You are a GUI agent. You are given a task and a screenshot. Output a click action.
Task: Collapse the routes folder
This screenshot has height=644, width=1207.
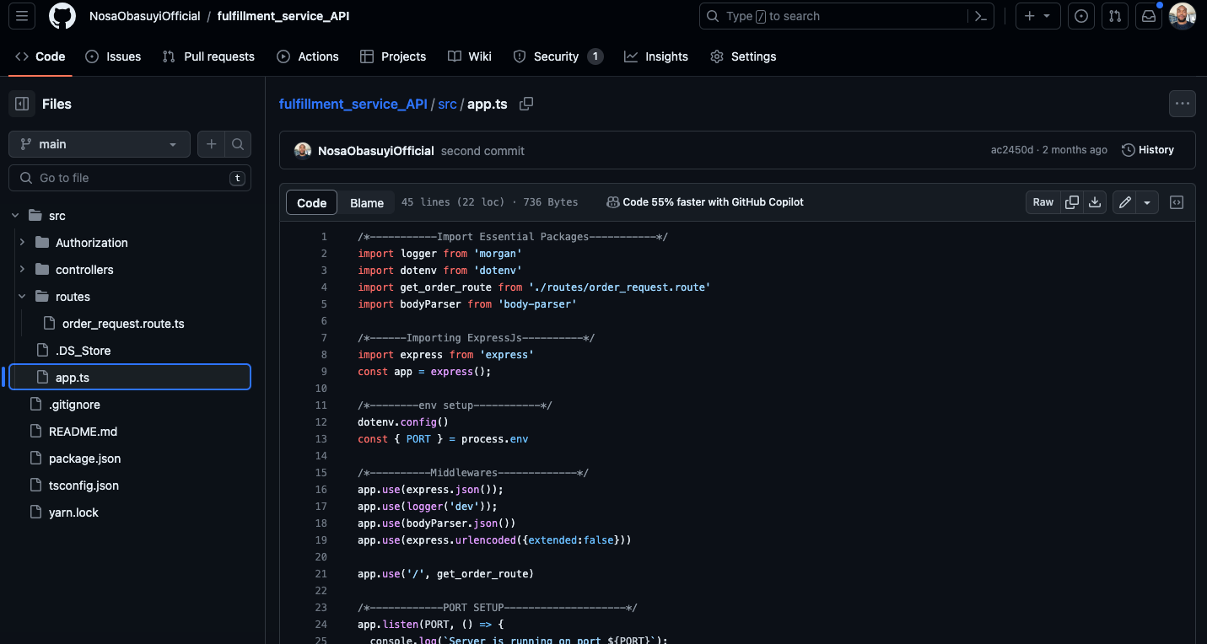point(23,297)
